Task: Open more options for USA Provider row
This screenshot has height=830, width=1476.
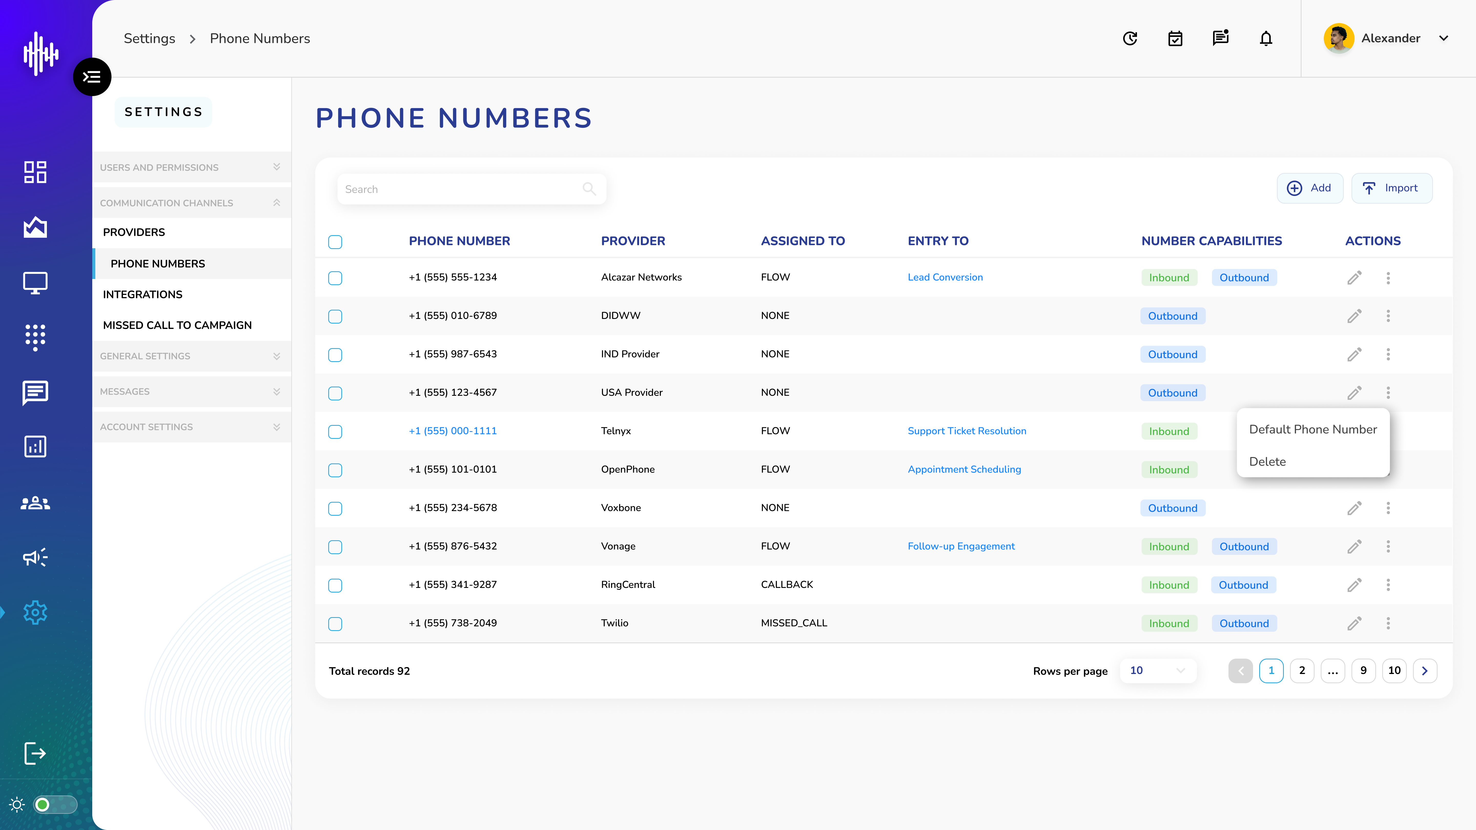Action: tap(1388, 393)
